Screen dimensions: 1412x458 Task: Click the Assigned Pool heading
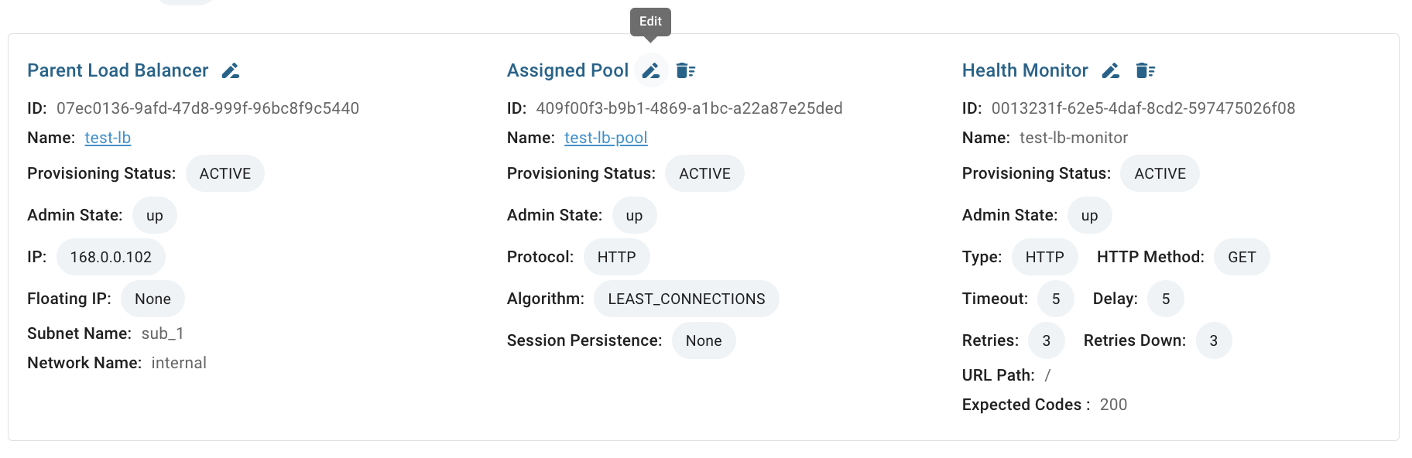coord(567,70)
